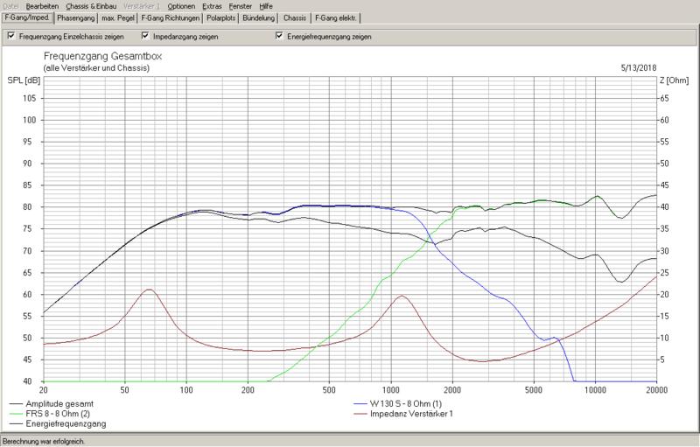Uncheck Frequenzgang Einzelchassis zeigen
Screen dimensions: 700x447
point(11,37)
